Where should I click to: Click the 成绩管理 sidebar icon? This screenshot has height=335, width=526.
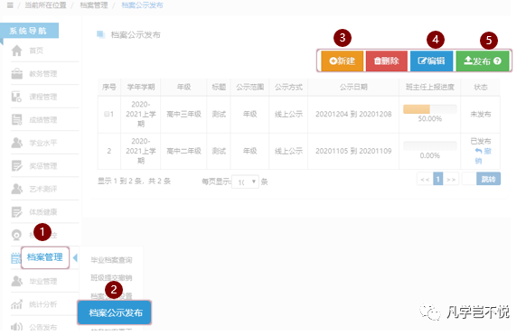coord(17,119)
